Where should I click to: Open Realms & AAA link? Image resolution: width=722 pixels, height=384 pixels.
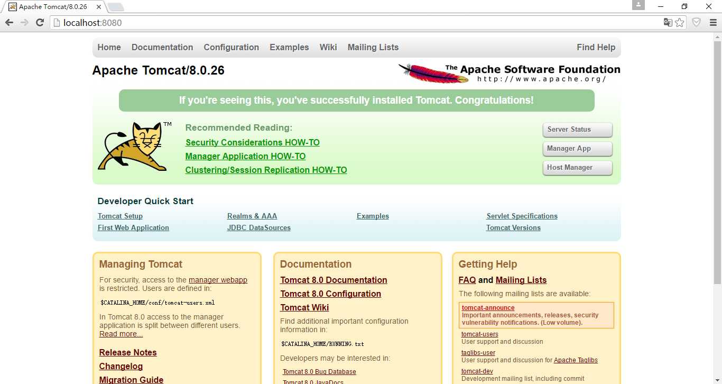coord(252,216)
